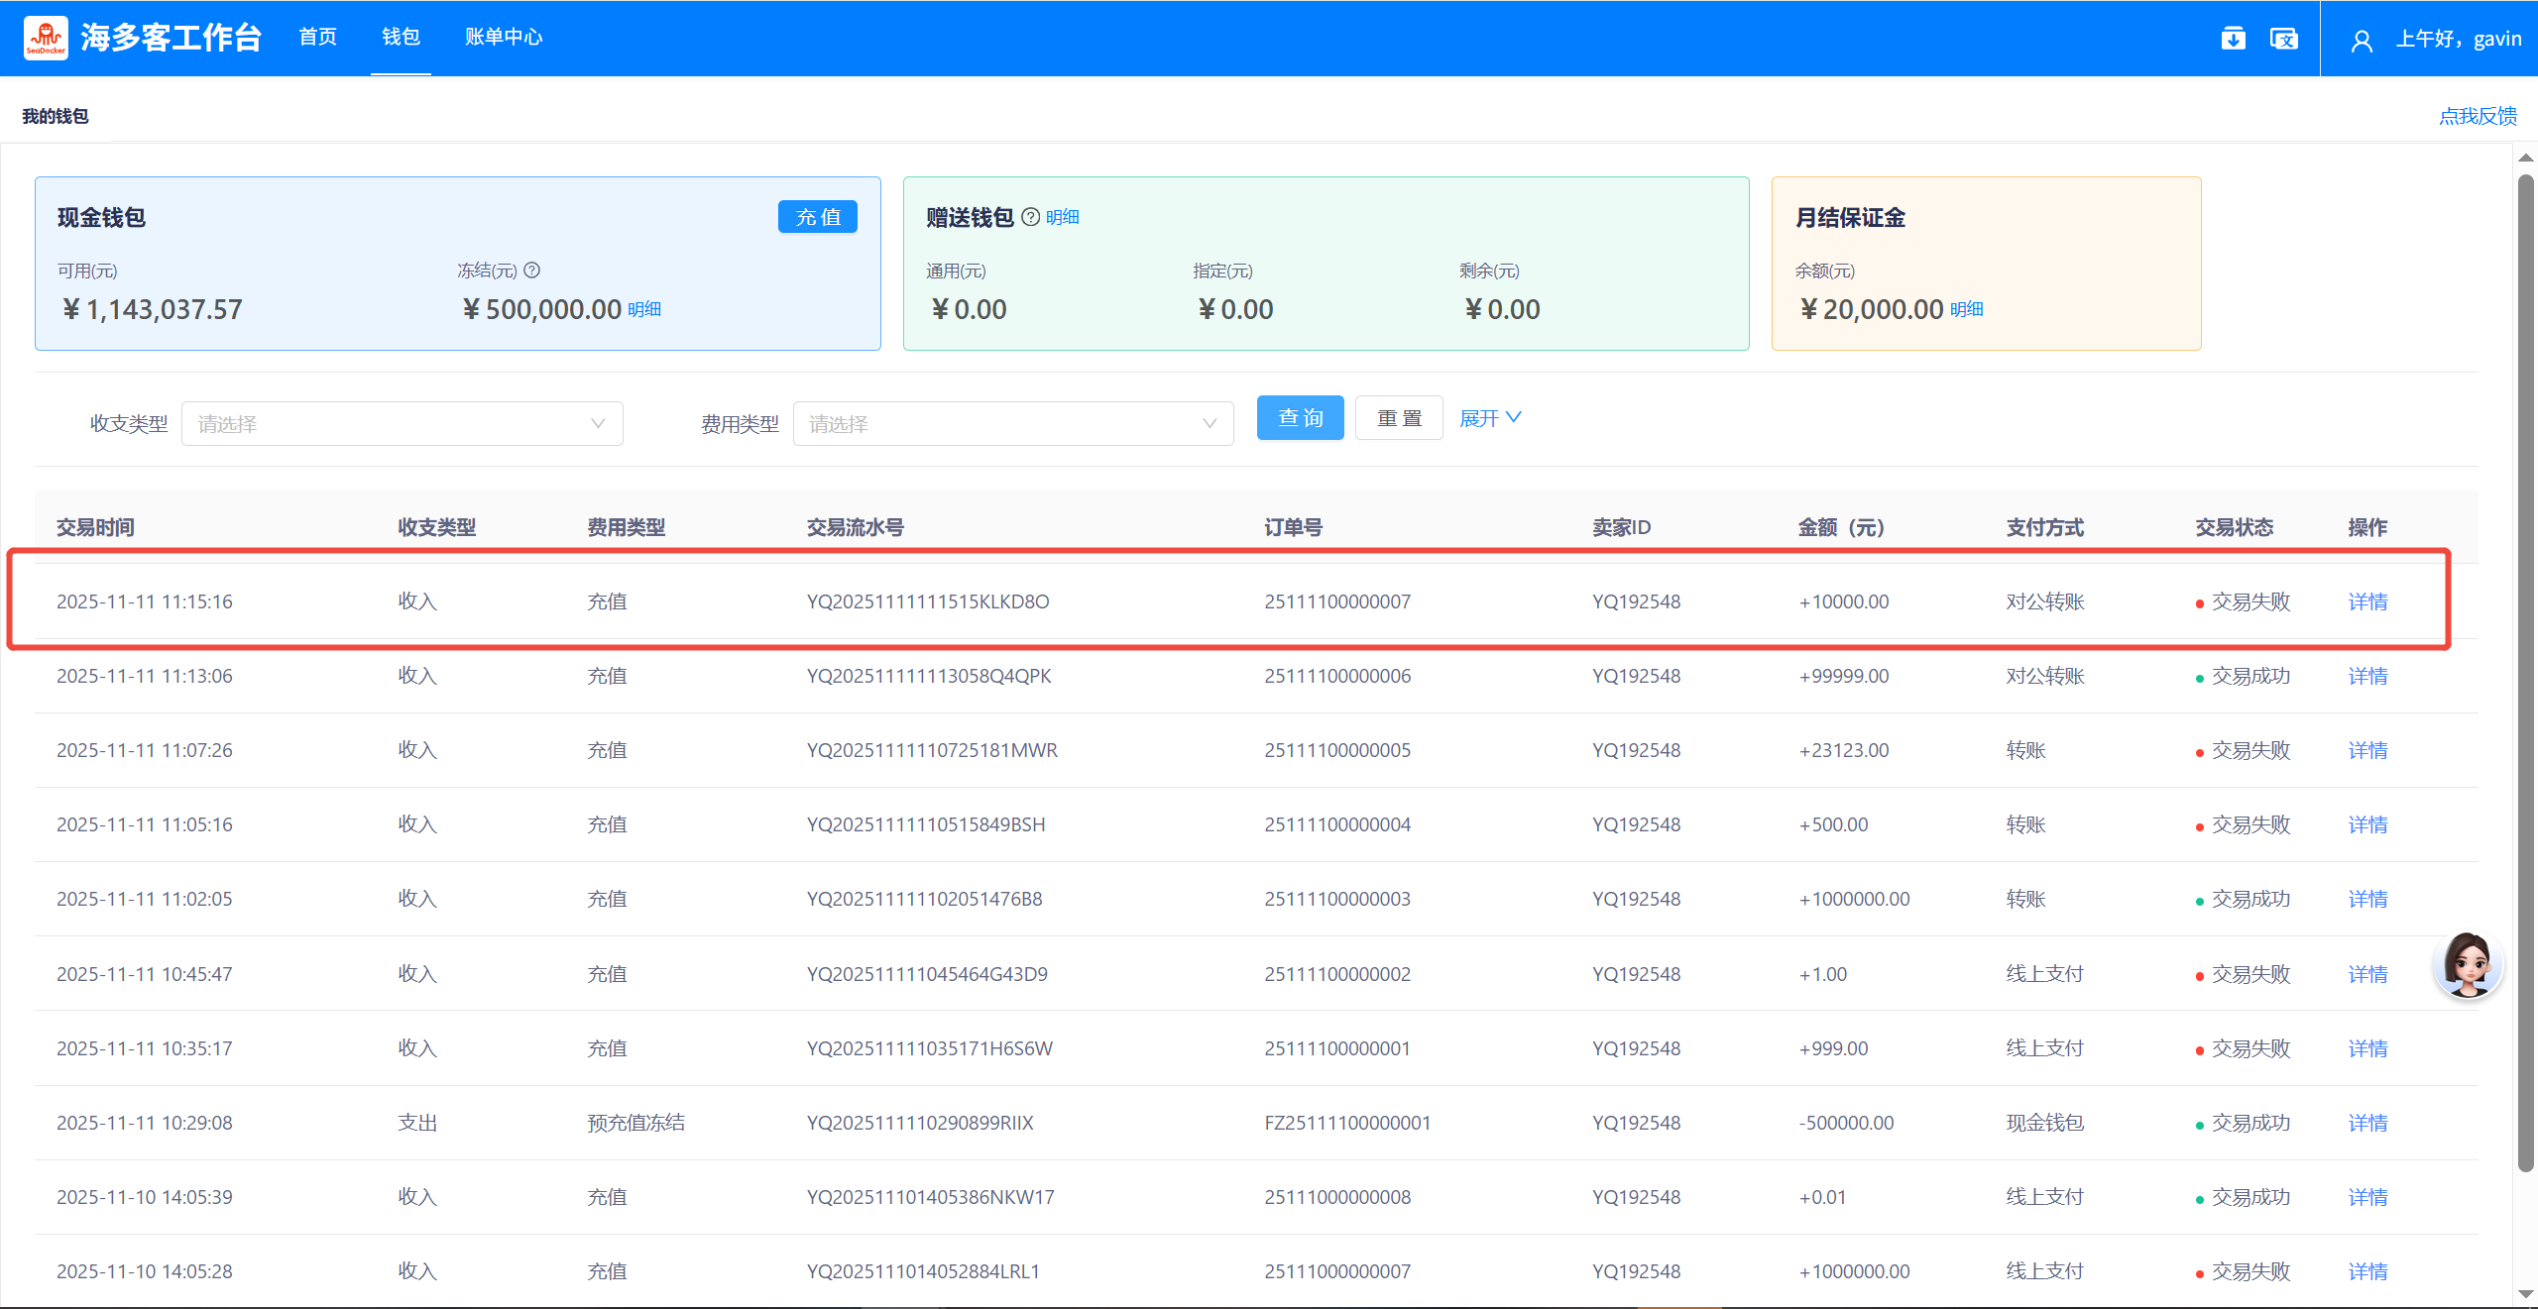Click the 重置 button

tap(1398, 418)
